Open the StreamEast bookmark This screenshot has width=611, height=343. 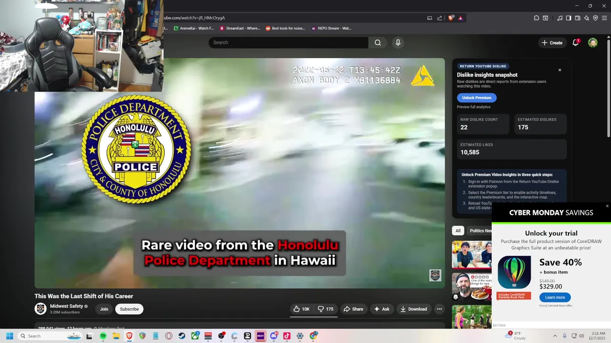point(240,28)
